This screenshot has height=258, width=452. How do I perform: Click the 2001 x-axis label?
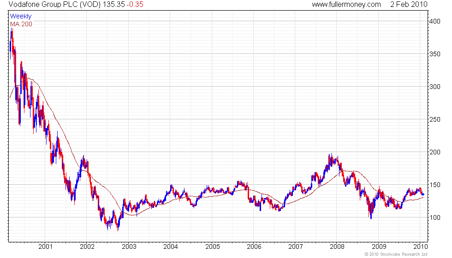coord(46,246)
